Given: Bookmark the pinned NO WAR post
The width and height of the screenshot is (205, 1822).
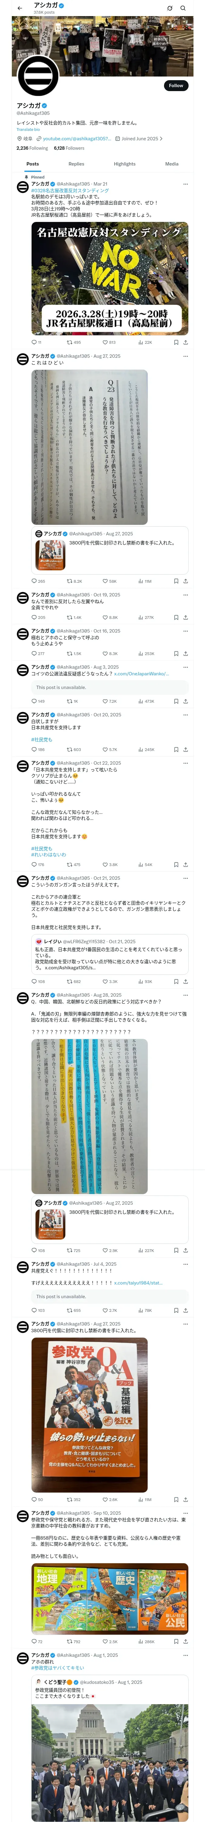Looking at the screenshot, I should pos(176,342).
